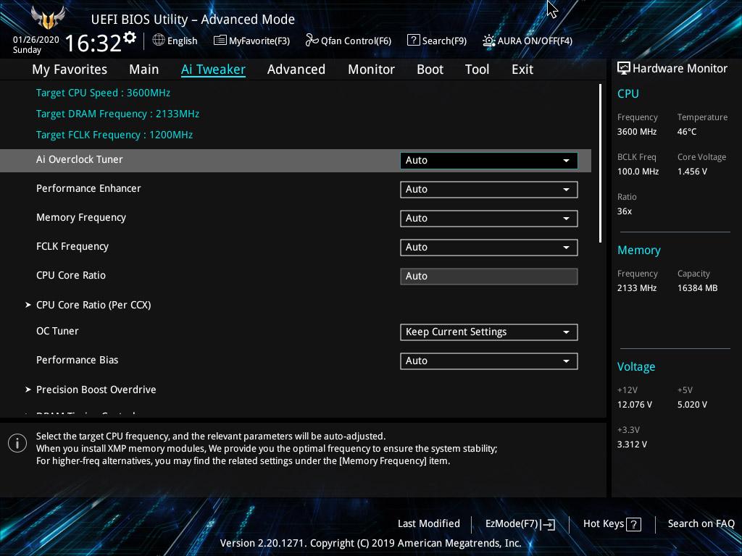742x556 pixels.
Task: Click the ASUS TUF logo
Action: [48, 18]
